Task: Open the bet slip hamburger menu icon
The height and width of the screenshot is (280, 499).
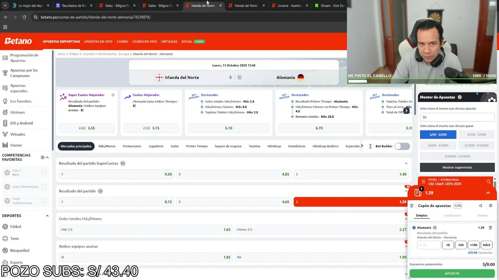Action: [x=423, y=182]
